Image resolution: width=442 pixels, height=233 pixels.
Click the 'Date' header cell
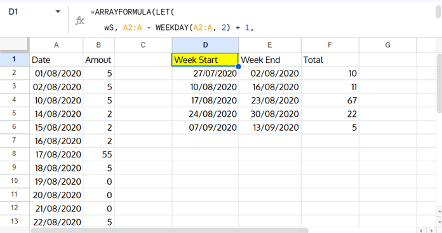[x=57, y=60]
